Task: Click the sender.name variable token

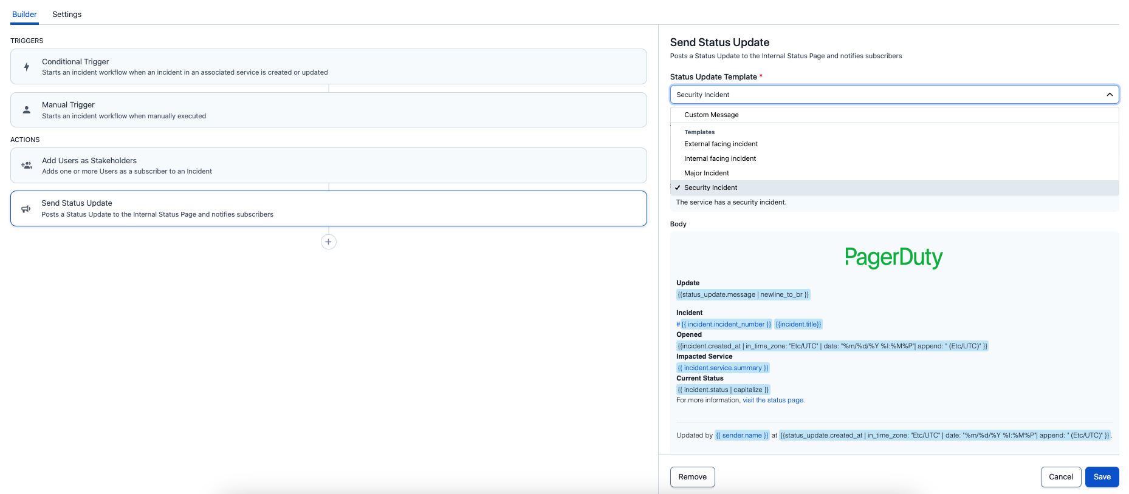Action: coord(742,435)
